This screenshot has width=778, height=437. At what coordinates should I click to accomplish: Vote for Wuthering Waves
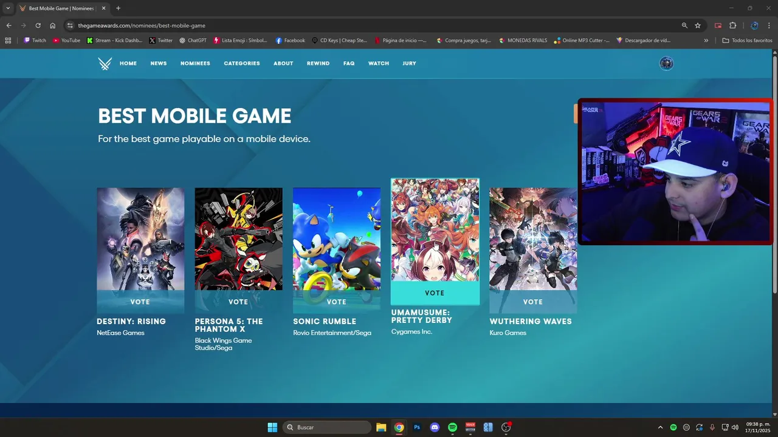(x=533, y=302)
